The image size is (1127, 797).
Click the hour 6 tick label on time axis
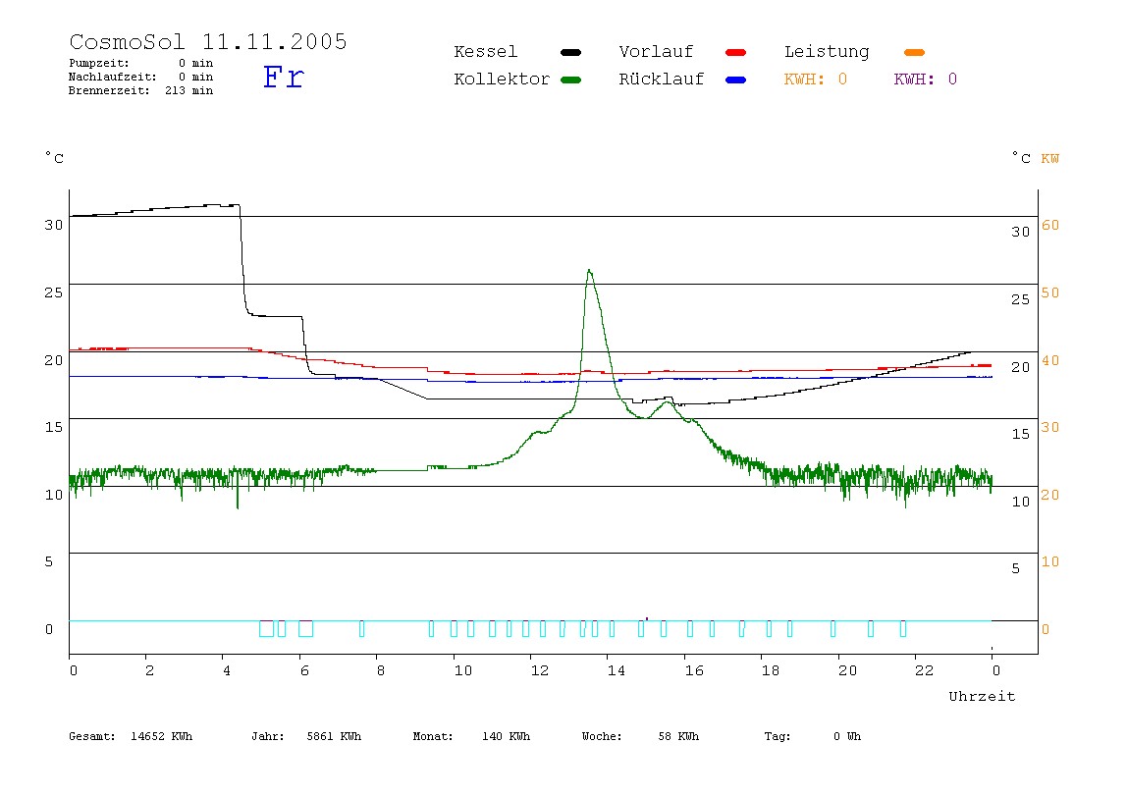click(304, 670)
